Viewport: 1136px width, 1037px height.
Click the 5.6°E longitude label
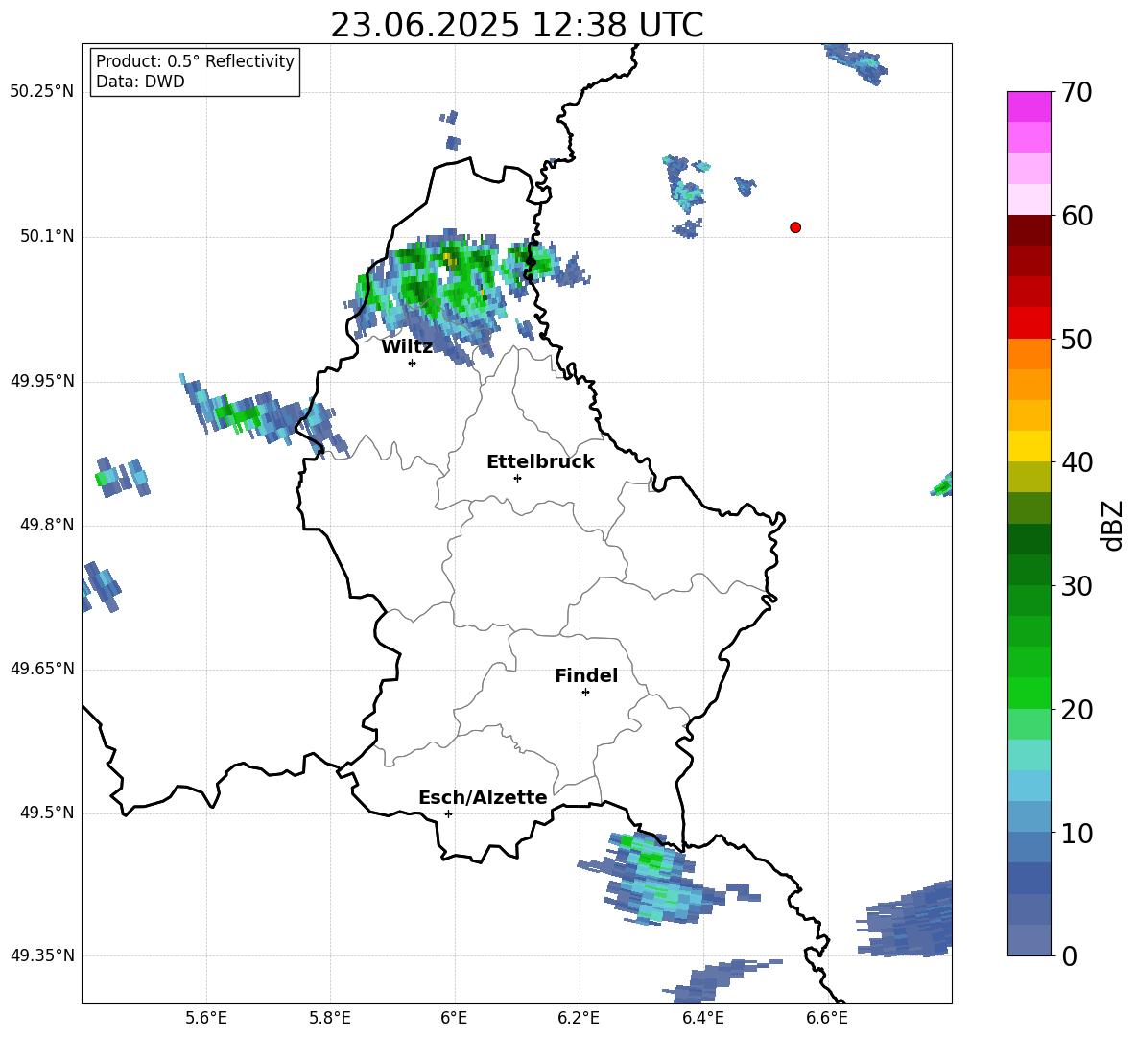tap(206, 1018)
